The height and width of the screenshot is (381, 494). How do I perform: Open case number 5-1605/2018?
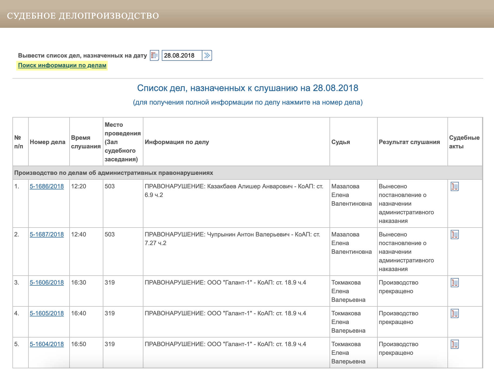(47, 313)
